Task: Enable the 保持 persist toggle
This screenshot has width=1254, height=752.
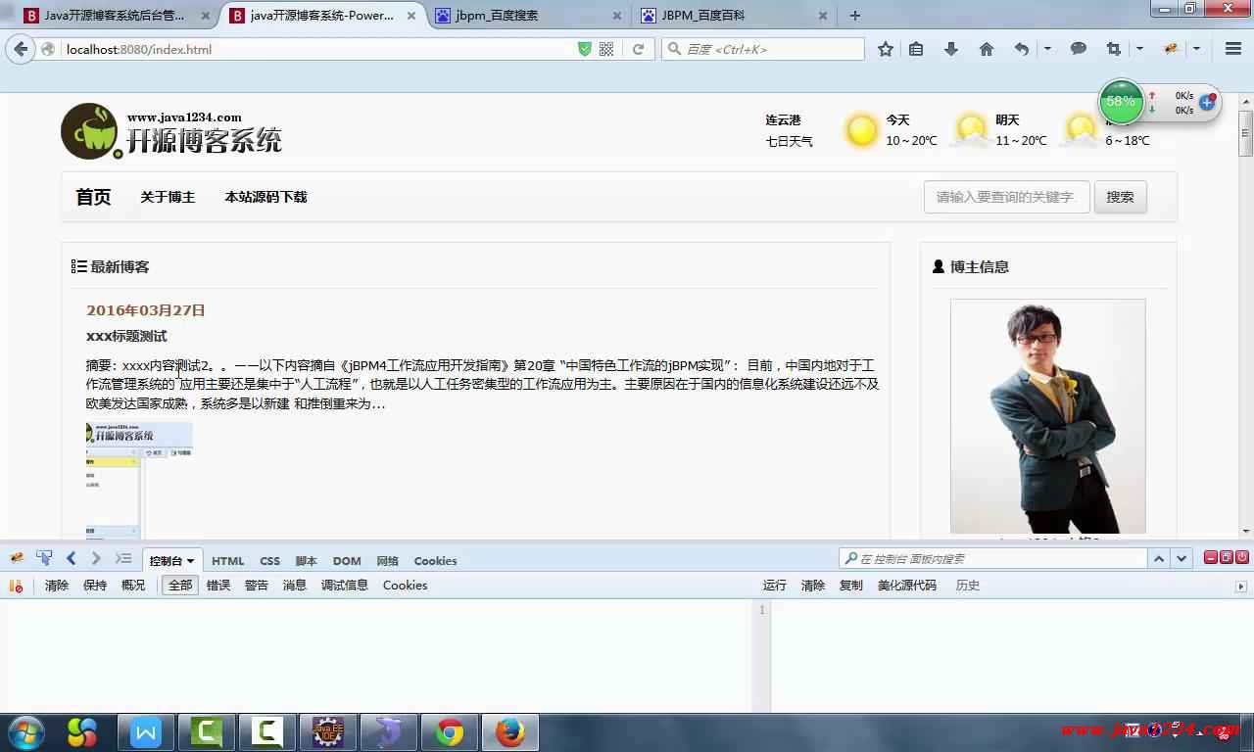Action: coord(95,586)
